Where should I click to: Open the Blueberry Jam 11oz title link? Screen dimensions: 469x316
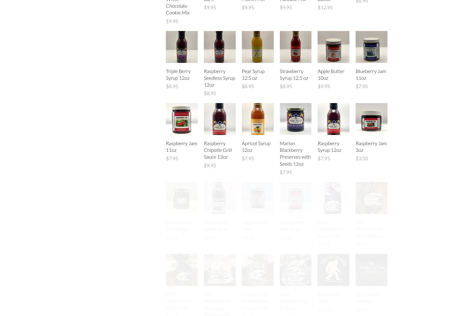click(371, 74)
